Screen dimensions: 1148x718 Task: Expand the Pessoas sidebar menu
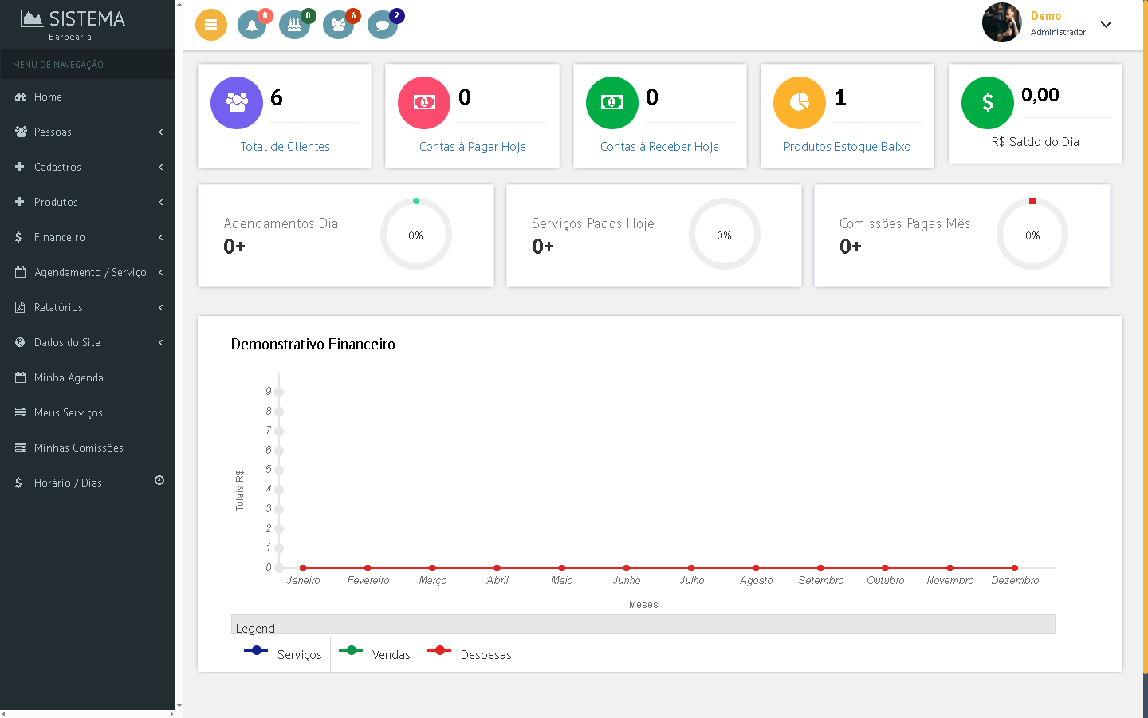[88, 132]
